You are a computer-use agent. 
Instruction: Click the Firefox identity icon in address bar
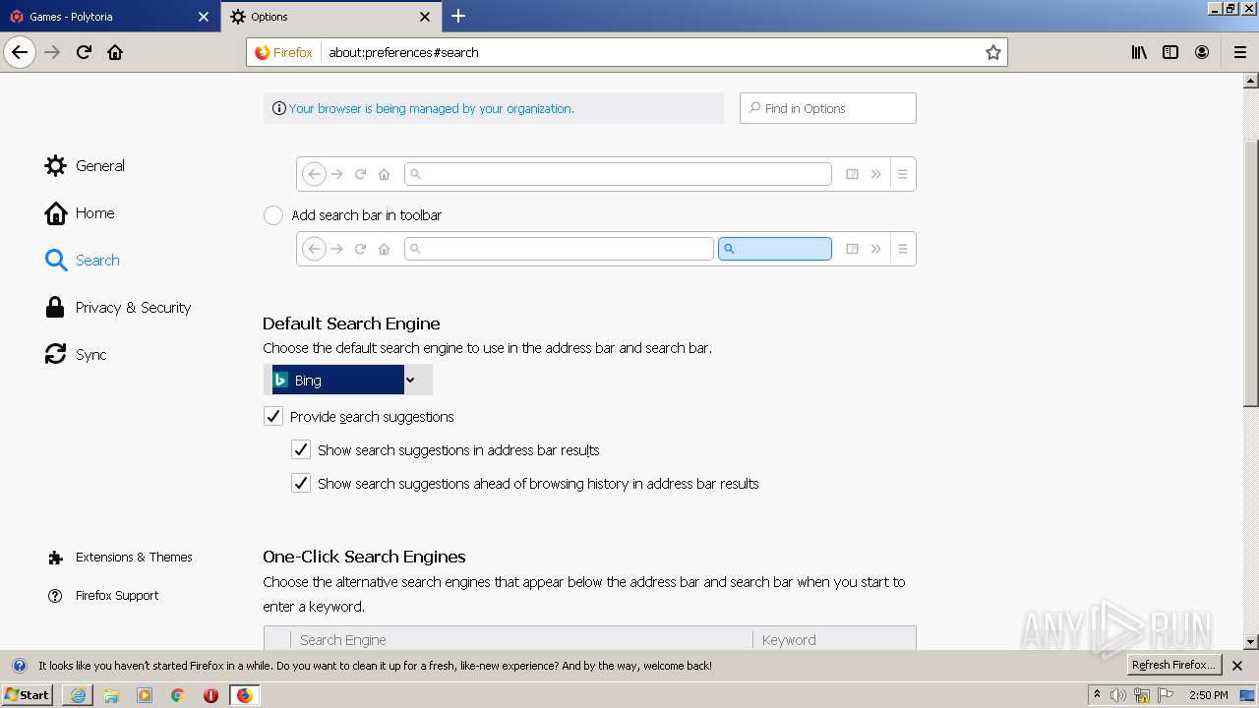coord(284,52)
